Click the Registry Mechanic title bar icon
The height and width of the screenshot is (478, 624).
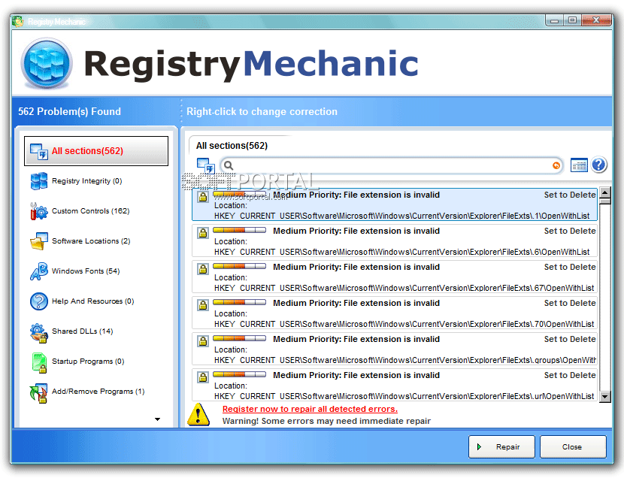(x=18, y=21)
